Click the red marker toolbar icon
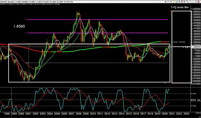 click(179, 2)
